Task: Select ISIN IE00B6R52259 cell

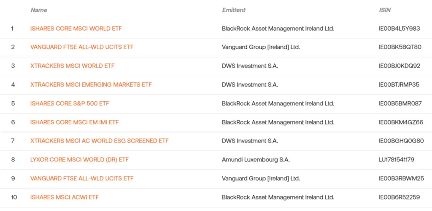Action: [400, 197]
